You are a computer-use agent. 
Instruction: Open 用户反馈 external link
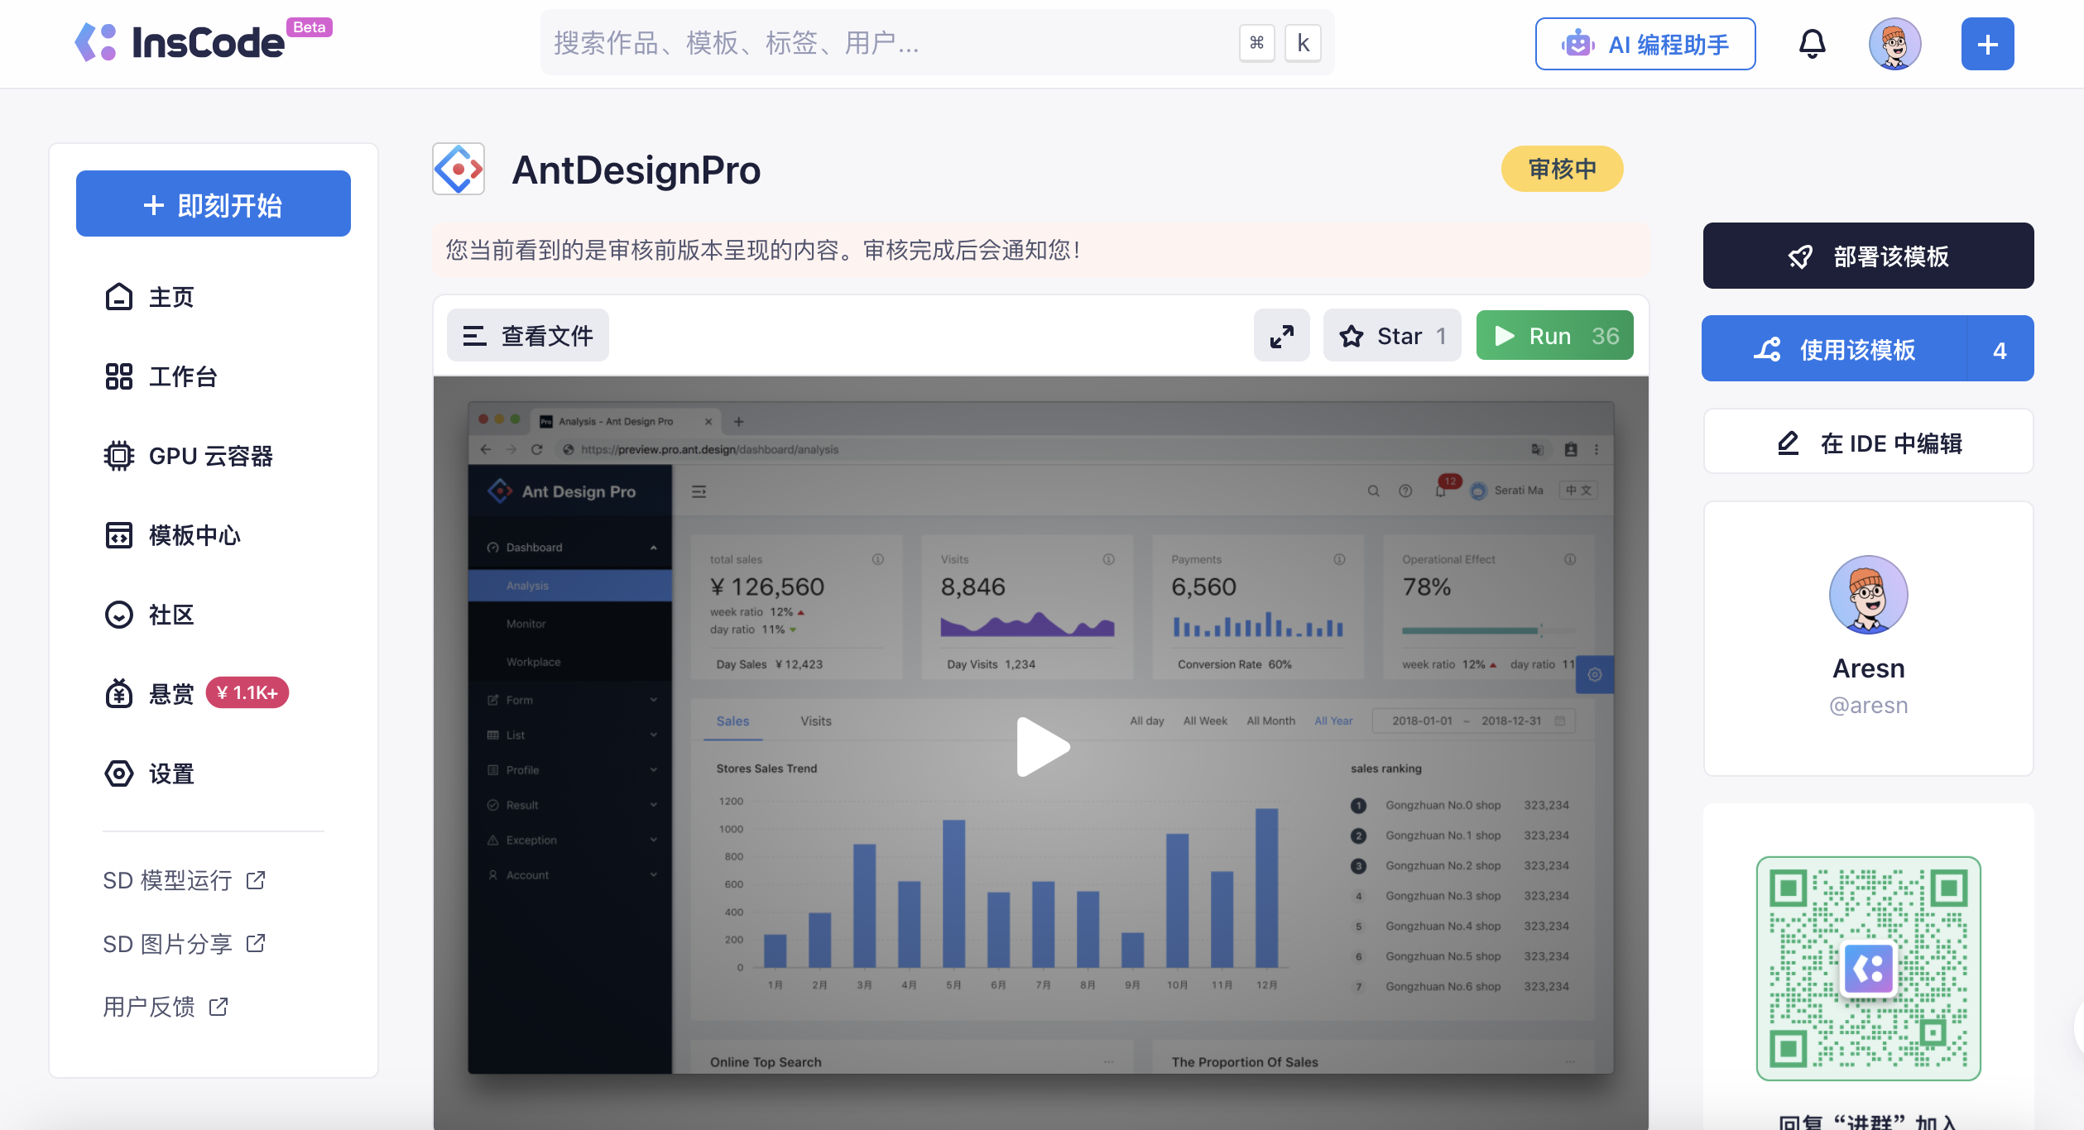pyautogui.click(x=166, y=1007)
